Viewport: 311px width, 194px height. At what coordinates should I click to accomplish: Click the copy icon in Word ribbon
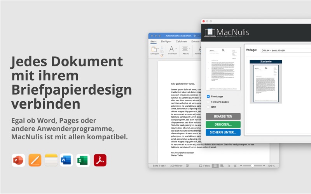coord(162,51)
